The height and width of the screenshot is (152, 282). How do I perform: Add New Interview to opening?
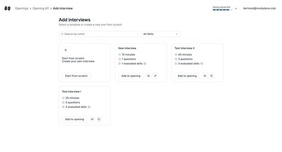(131, 76)
